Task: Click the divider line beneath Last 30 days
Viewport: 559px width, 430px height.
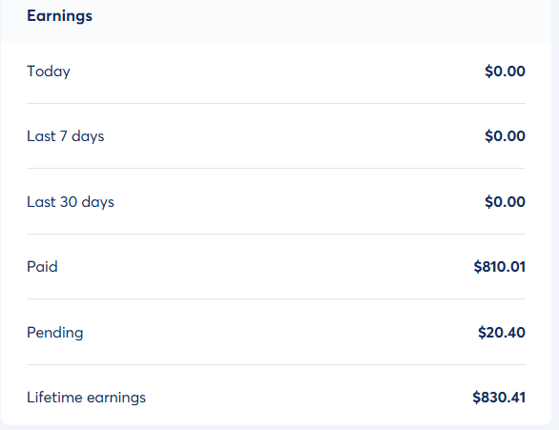Action: [x=276, y=234]
